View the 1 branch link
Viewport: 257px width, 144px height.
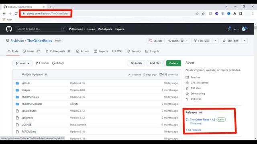pos(42,63)
